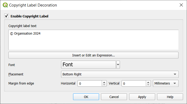Click the Font button to configure text format

(x=88, y=64)
